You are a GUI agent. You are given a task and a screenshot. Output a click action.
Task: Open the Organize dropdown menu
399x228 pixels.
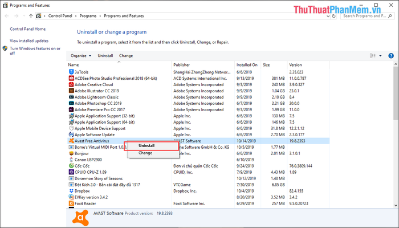81,56
